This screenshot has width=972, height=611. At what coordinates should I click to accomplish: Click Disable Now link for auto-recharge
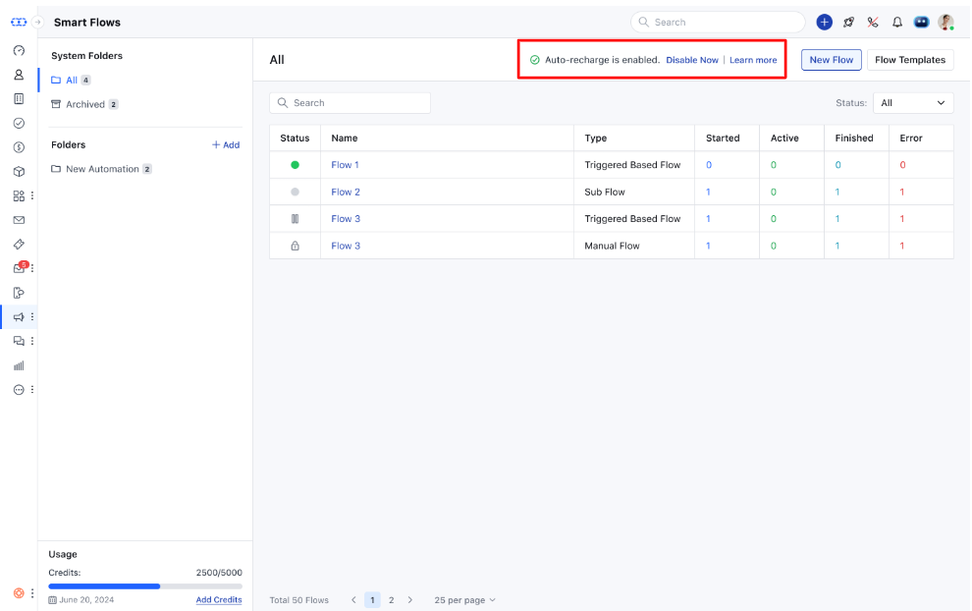click(692, 60)
